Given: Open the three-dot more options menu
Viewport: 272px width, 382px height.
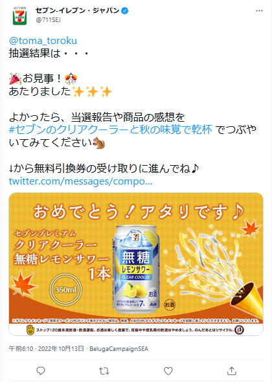Looking at the screenshot, I should point(259,11).
